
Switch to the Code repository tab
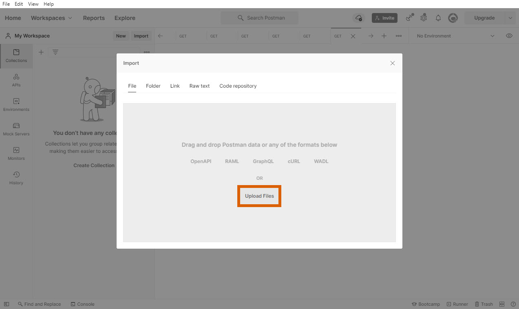[x=238, y=86]
